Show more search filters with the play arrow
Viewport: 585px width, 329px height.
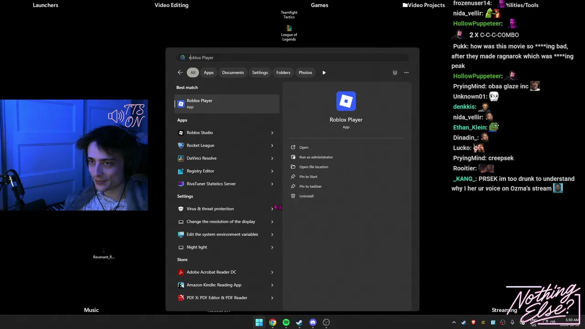click(324, 73)
